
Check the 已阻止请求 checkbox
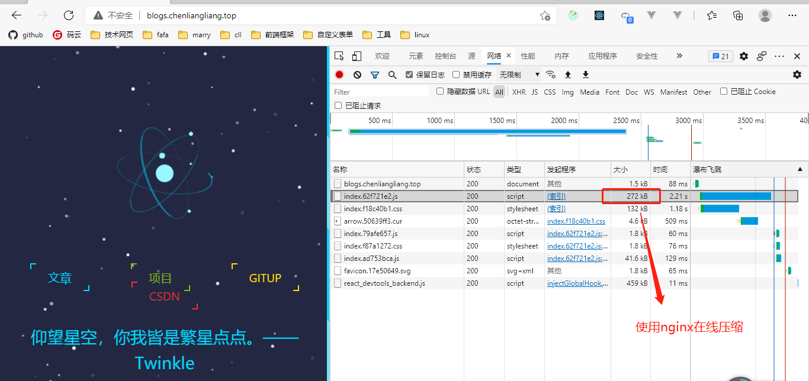point(339,105)
